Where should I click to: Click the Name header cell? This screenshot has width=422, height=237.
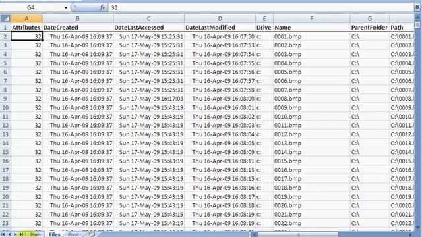pyautogui.click(x=312, y=28)
